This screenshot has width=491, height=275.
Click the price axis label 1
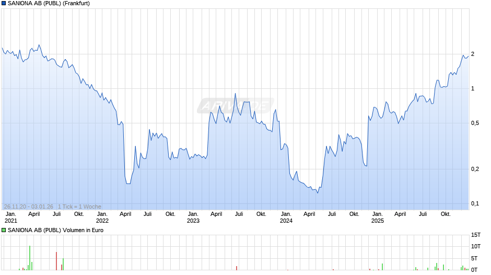click(473, 88)
